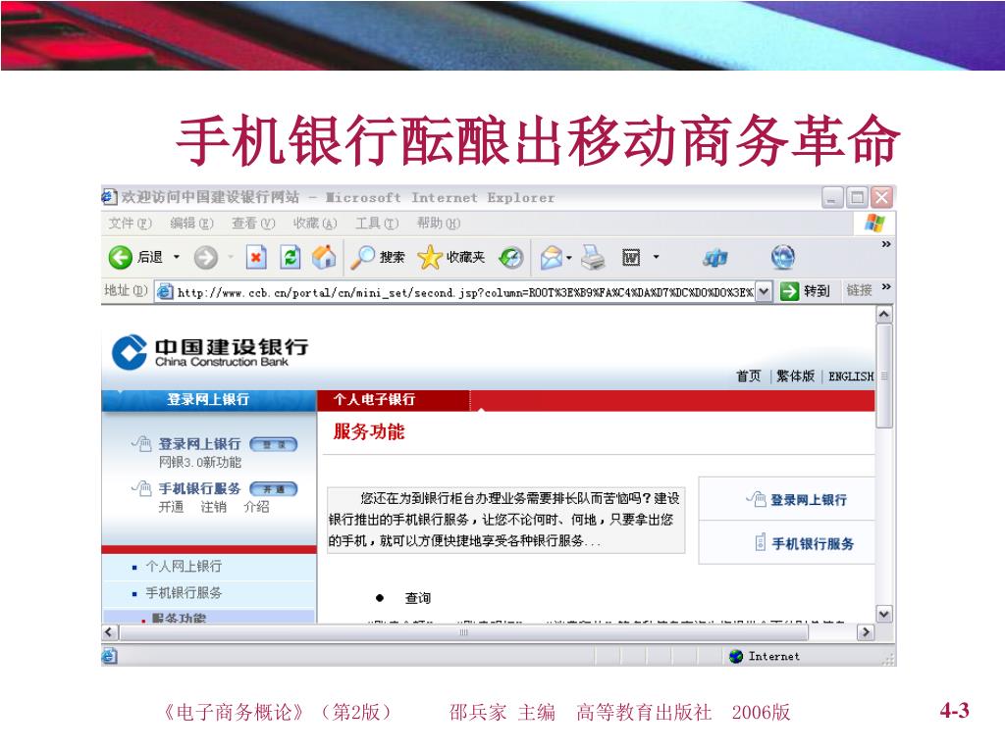
Task: Click the horizontal scrollbar right arrow
Action: [866, 632]
